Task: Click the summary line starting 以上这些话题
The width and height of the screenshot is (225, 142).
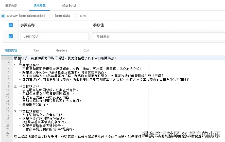Action: click(117, 136)
